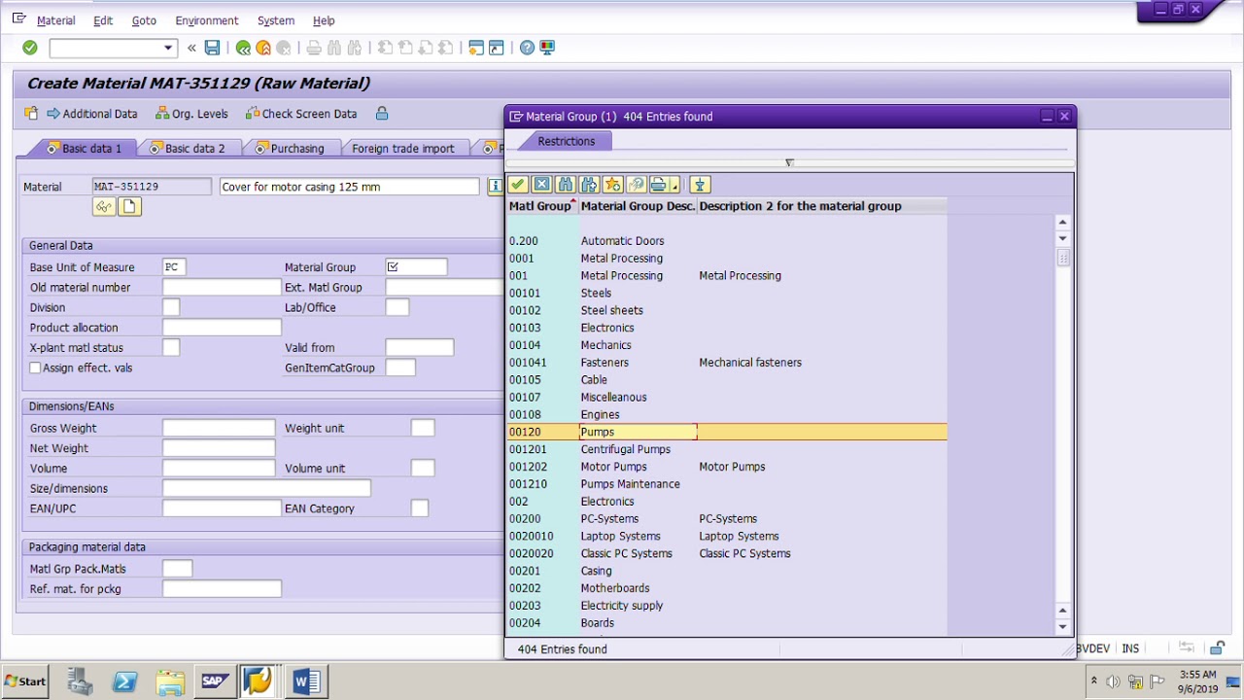The width and height of the screenshot is (1244, 700).
Task: Select row 001041 Fasteners
Action: coord(727,363)
